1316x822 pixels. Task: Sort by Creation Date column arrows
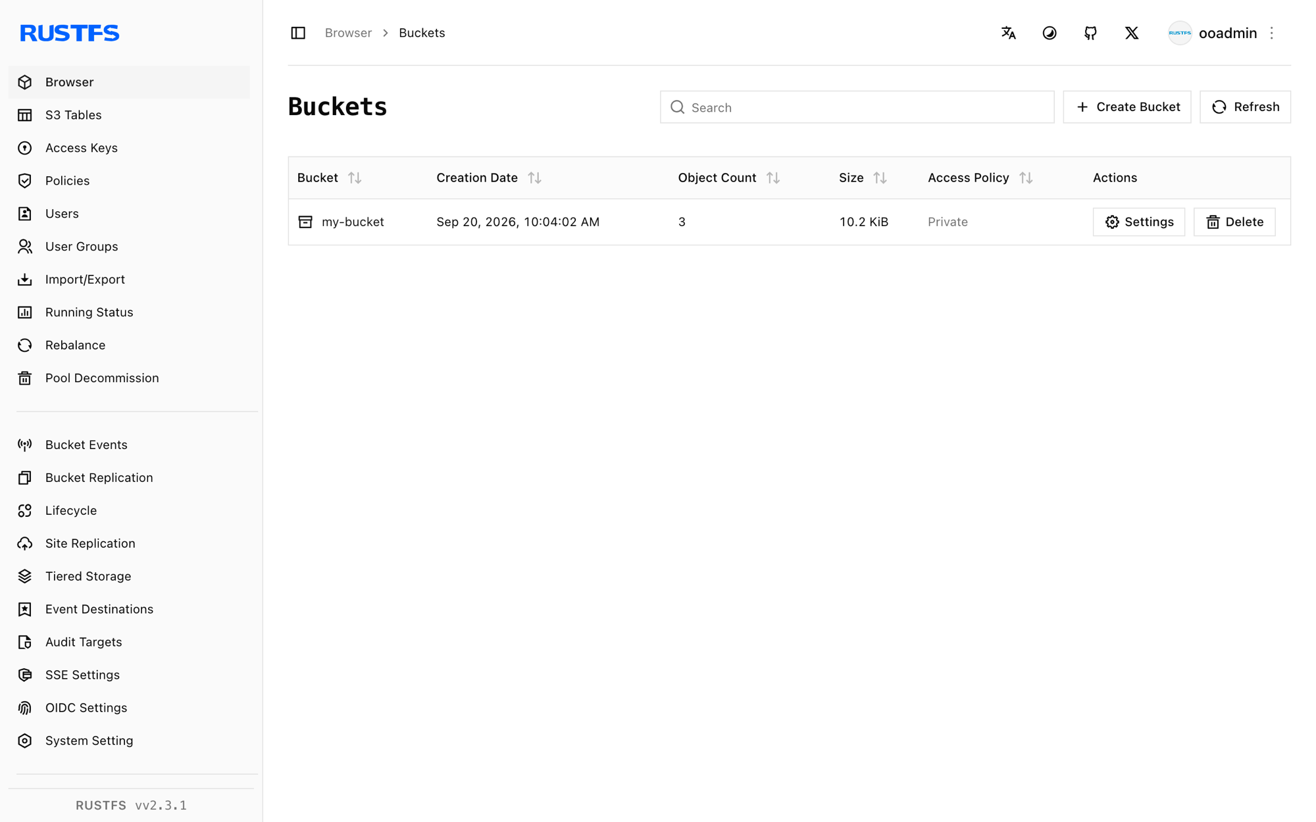pos(534,178)
